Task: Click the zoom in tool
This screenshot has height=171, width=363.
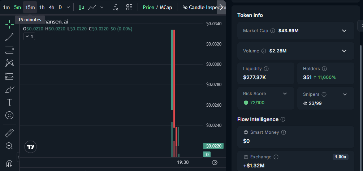Action: pos(9,146)
